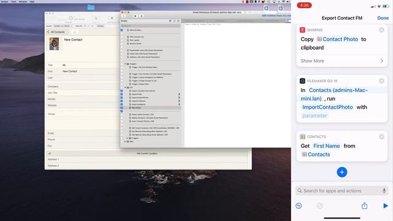Toggle menu checkbox for ImportFirstName script

pyautogui.click(x=122, y=101)
